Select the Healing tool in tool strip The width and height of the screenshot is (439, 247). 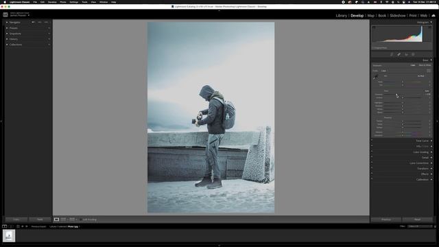coord(399,54)
